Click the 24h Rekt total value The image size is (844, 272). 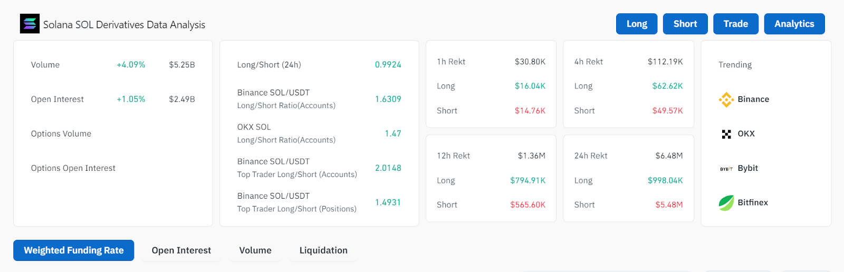(x=669, y=156)
